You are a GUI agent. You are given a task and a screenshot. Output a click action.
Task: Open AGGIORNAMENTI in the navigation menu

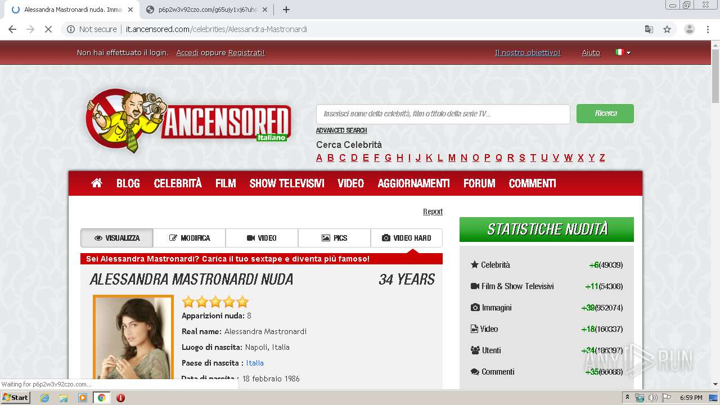click(x=414, y=183)
